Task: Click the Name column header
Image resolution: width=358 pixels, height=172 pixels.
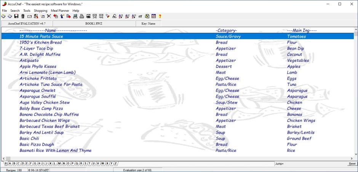Action: pos(53,30)
